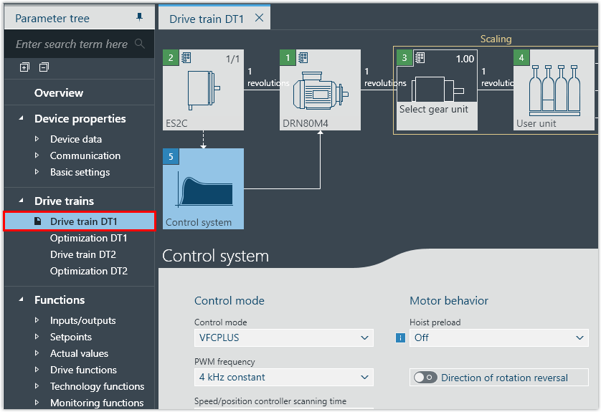Switch to the Drive train DT1 tab
The width and height of the screenshot is (601, 412).
tap(206, 19)
